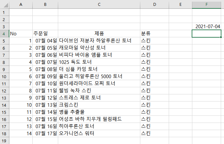Click the 주문일 header cell
The width and height of the screenshot is (224, 144).
coord(45,34)
